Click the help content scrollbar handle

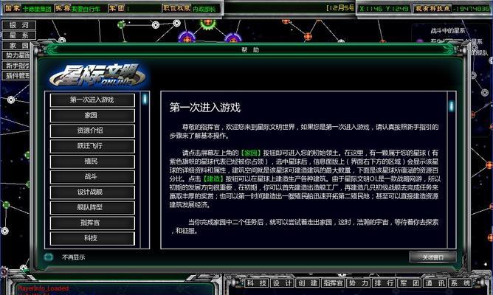pyautogui.click(x=452, y=106)
